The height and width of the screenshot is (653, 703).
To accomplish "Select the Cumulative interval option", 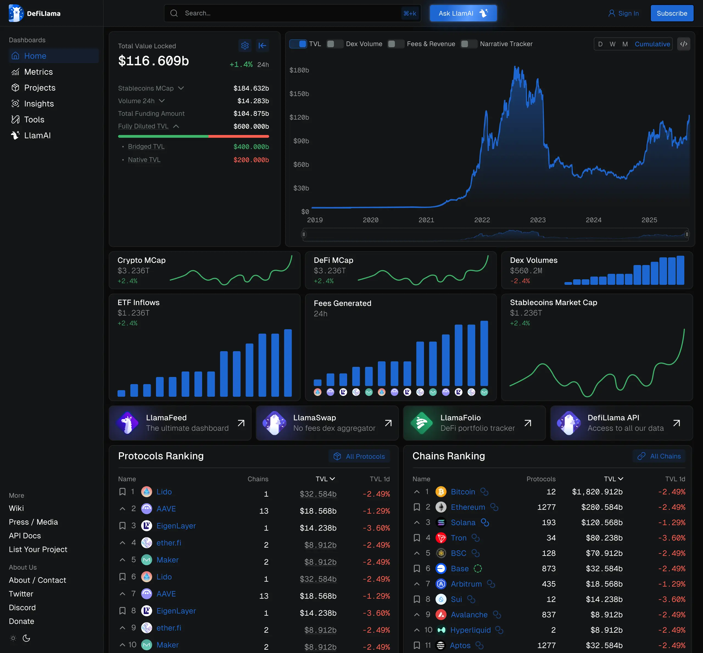I will [x=652, y=44].
